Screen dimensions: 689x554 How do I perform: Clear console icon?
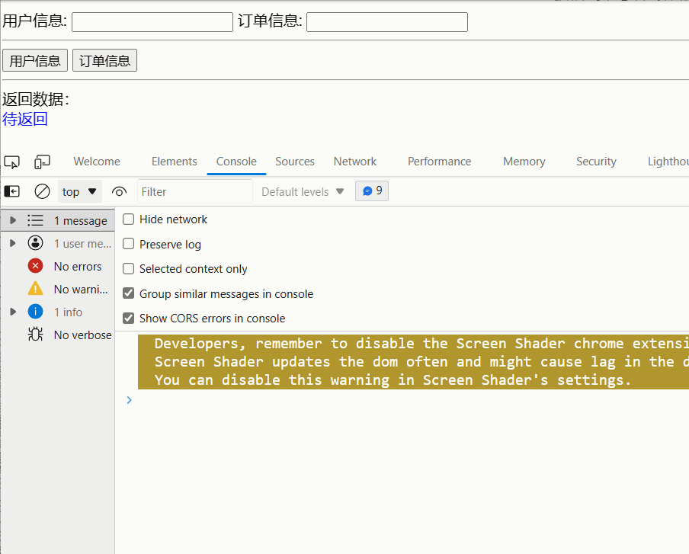42,191
